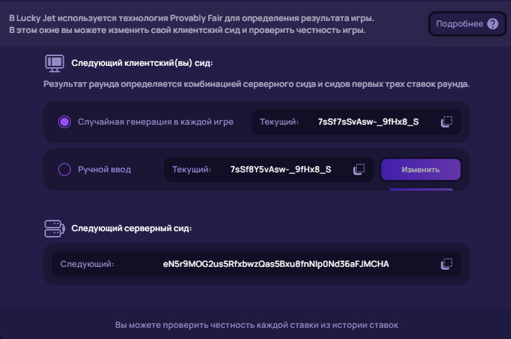The height and width of the screenshot is (339, 511).
Task: Click the monitor icon beside client seed heading
Action: (x=55, y=62)
